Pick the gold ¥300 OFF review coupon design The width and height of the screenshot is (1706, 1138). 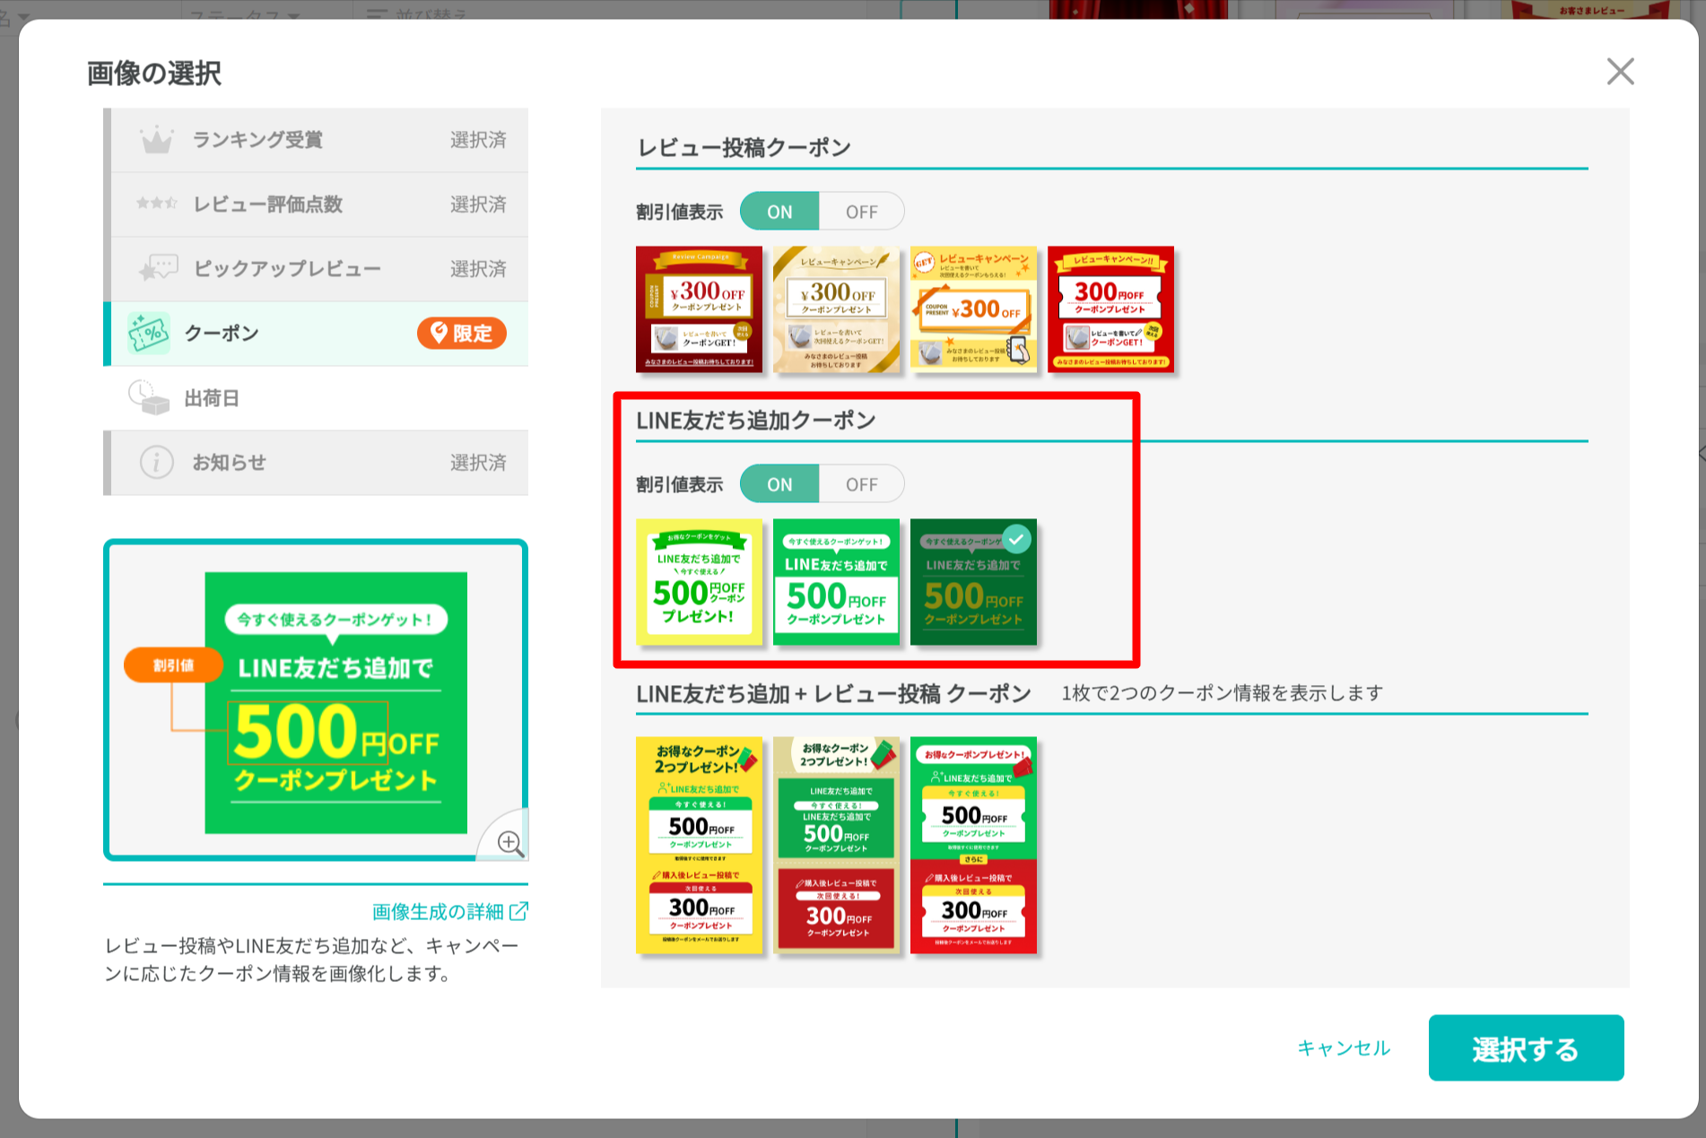coord(836,309)
